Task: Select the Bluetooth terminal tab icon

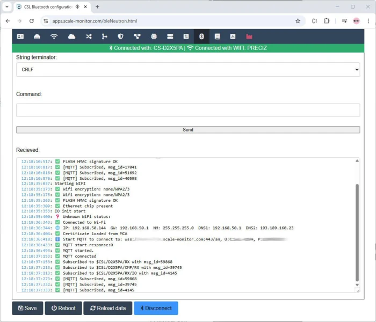Action: tap(201, 36)
